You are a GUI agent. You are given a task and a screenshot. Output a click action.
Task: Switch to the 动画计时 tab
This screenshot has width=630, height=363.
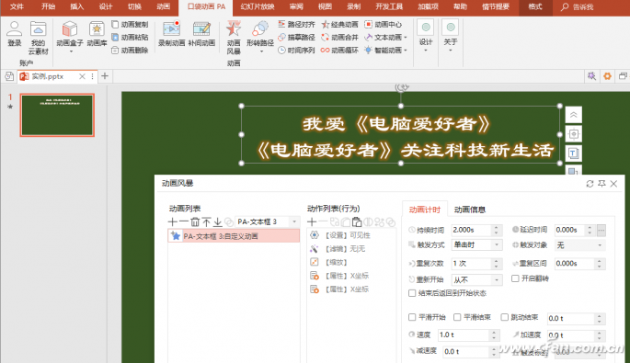tap(425, 210)
